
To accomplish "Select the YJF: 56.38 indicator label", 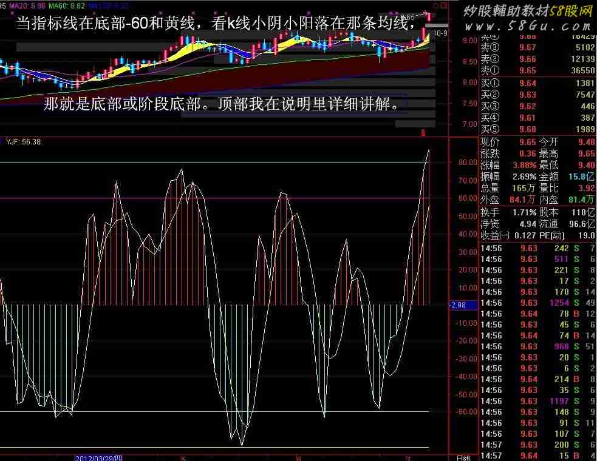I will pyautogui.click(x=23, y=141).
